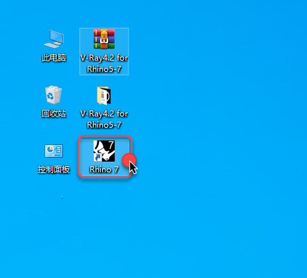Select the V-Ray4.2 for Rhino5-7 folder icon

point(104,96)
